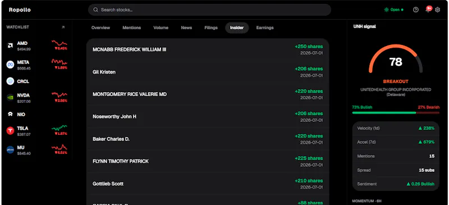Switch to the Overview tab
449x205 pixels.
(x=100, y=28)
